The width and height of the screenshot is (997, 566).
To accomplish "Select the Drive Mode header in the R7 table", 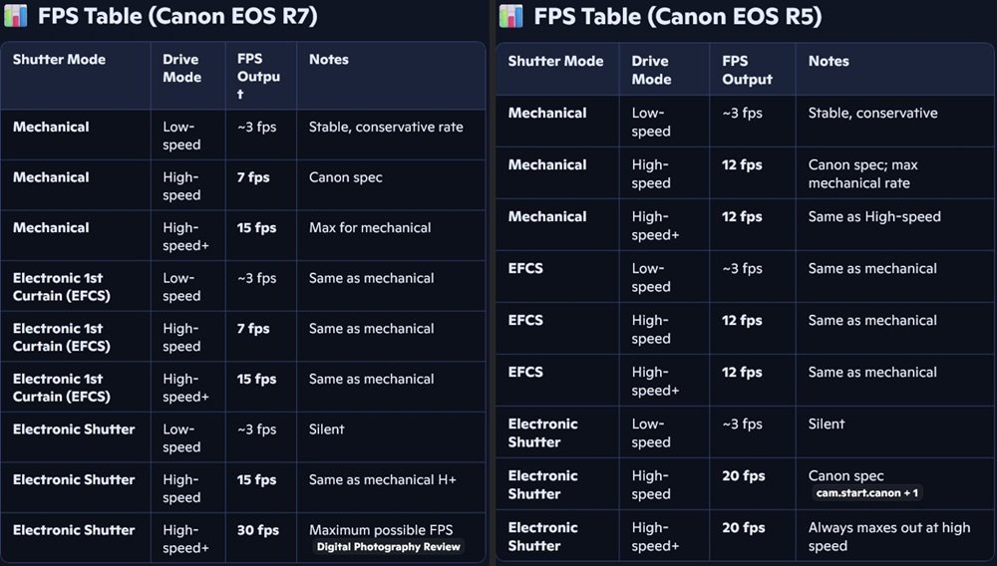I will coord(181,68).
